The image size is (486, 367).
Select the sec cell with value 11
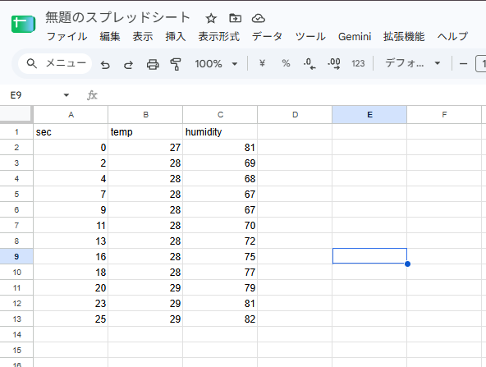tap(71, 225)
